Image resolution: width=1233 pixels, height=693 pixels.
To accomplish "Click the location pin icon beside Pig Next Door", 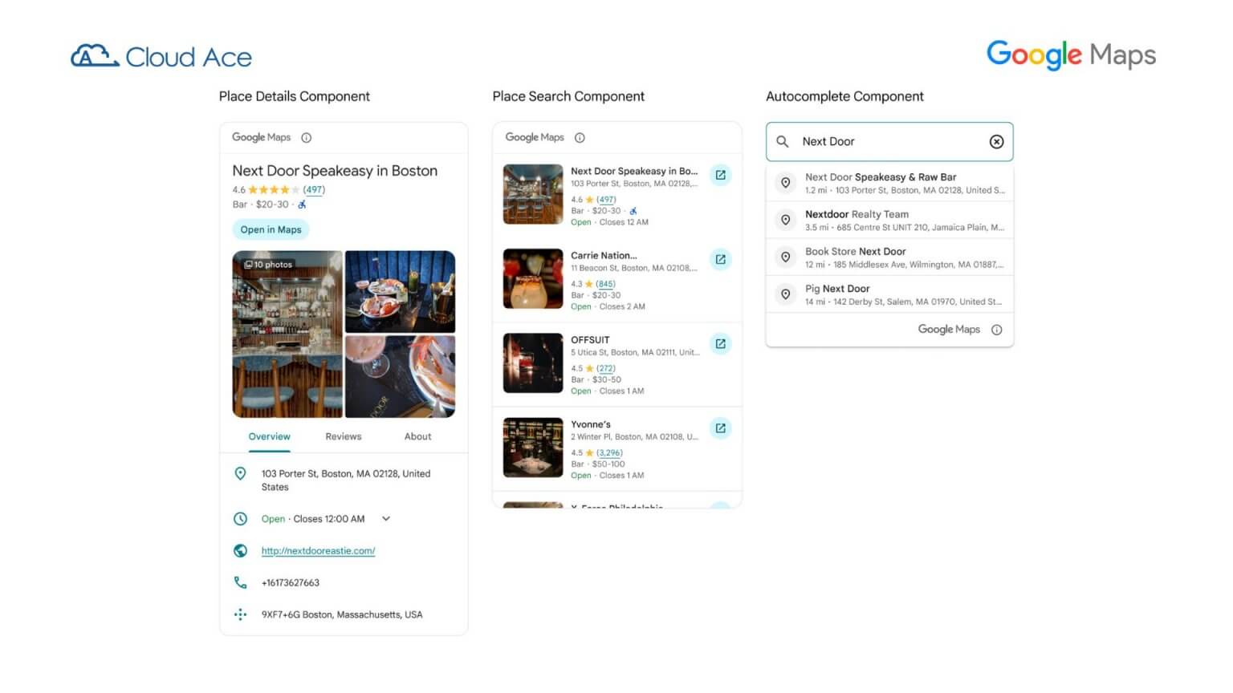I will click(x=785, y=294).
